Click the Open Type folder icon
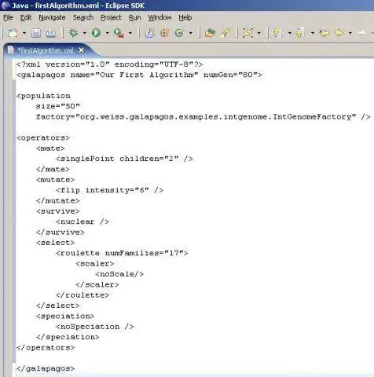Screen dimensions: 374x377 tap(210, 33)
